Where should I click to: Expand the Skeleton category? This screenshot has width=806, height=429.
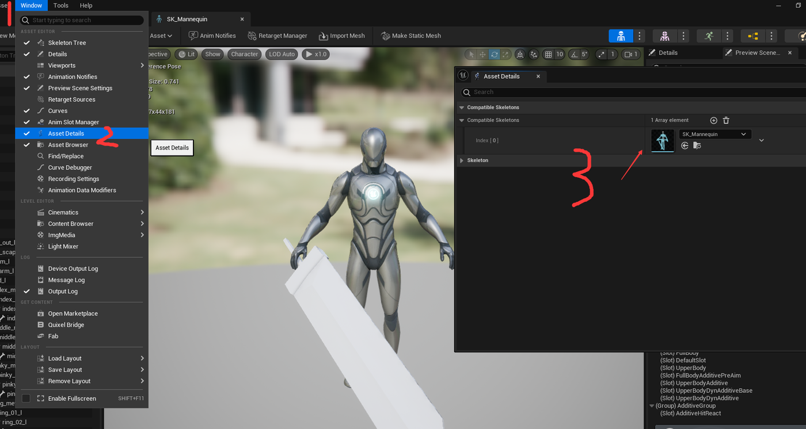point(462,160)
